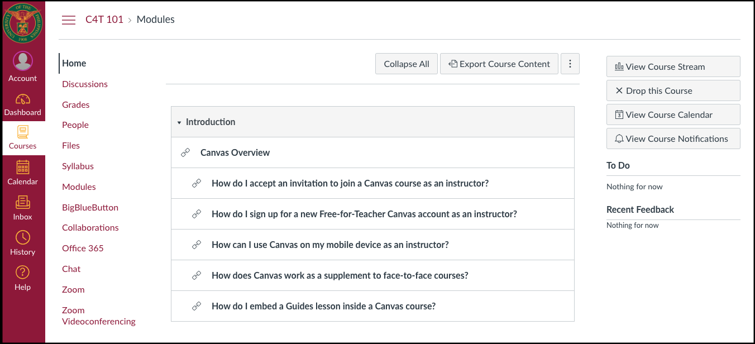The height and width of the screenshot is (344, 755).
Task: Open Courses in the global sidebar
Action: tap(23, 138)
